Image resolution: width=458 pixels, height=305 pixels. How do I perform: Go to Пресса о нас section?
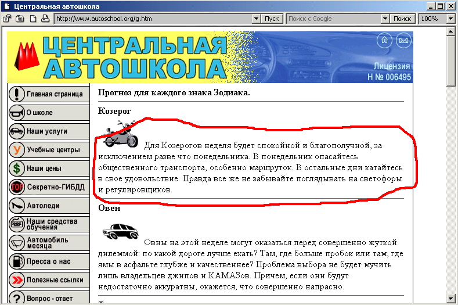(49, 261)
